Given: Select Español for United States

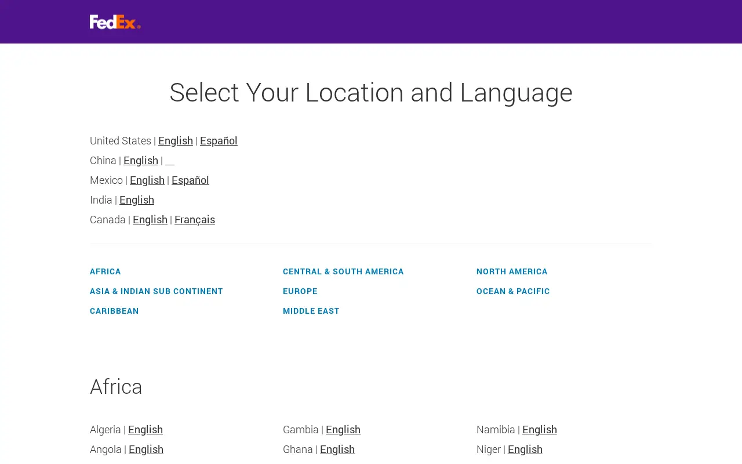Looking at the screenshot, I should [219, 140].
